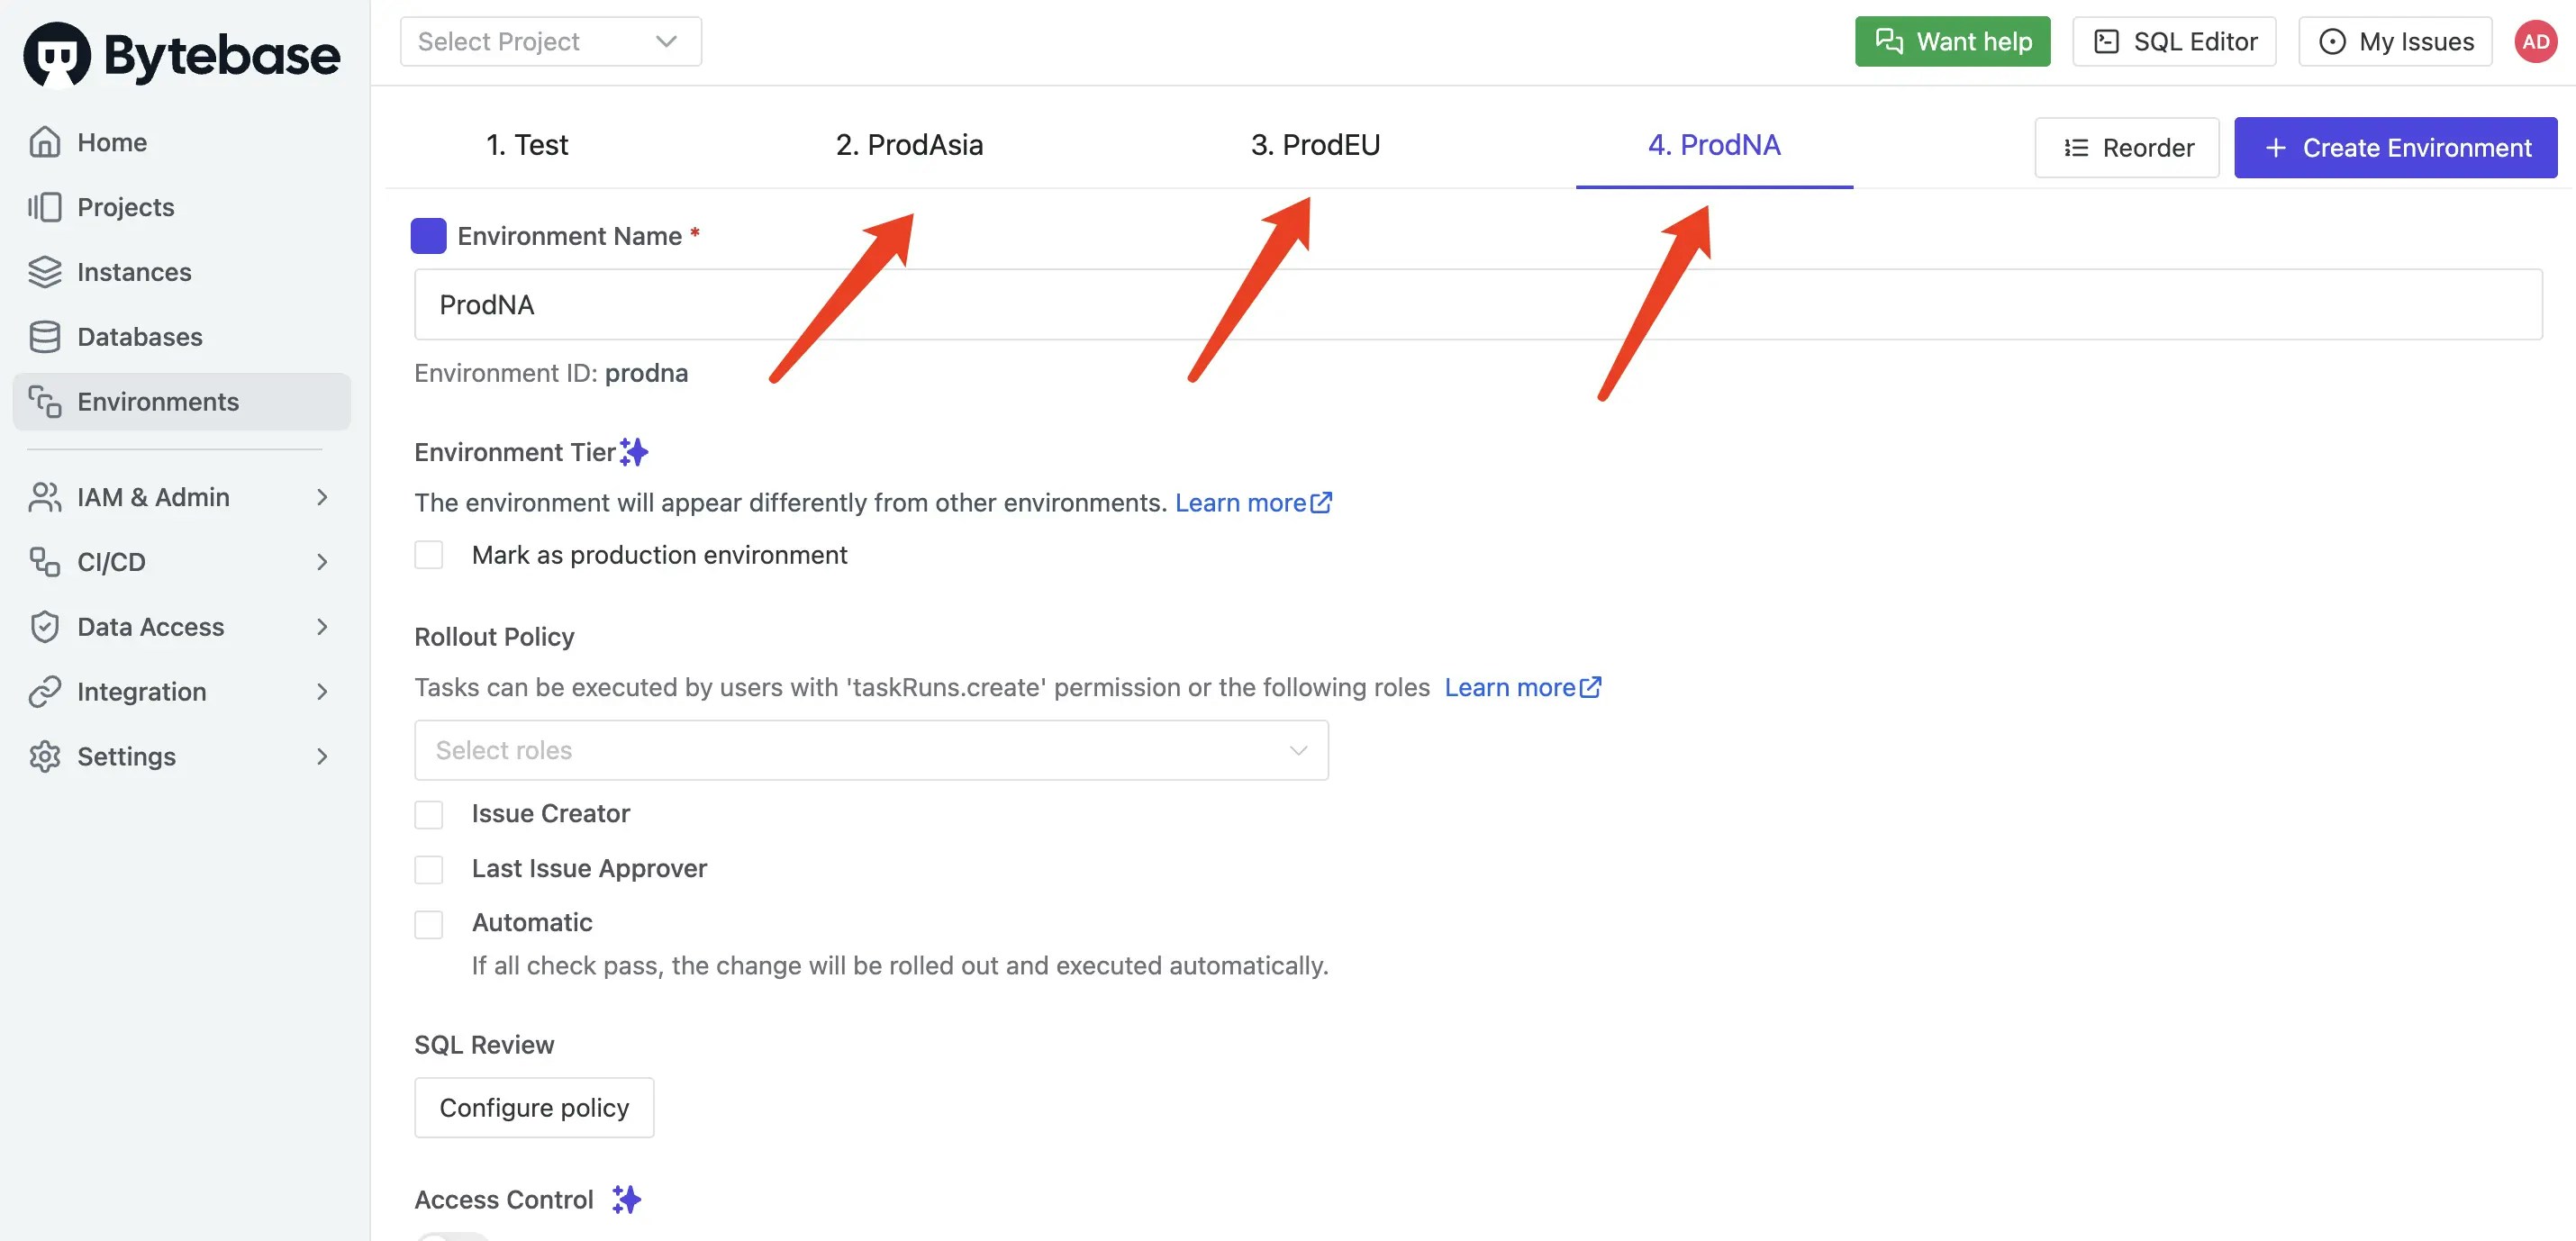Screen dimensions: 2576x1241
Task: Click the Create Environment button
Action: (2395, 148)
